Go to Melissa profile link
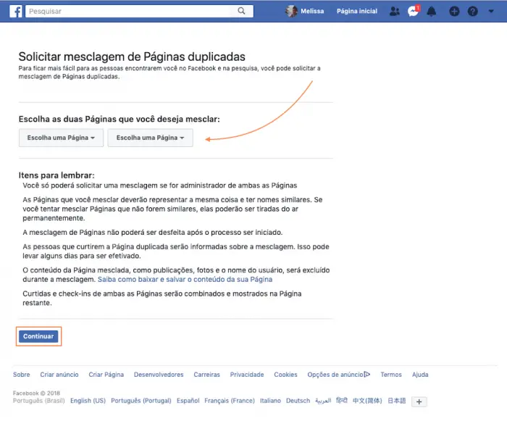Screen dimensions: 507x434 pos(312,12)
